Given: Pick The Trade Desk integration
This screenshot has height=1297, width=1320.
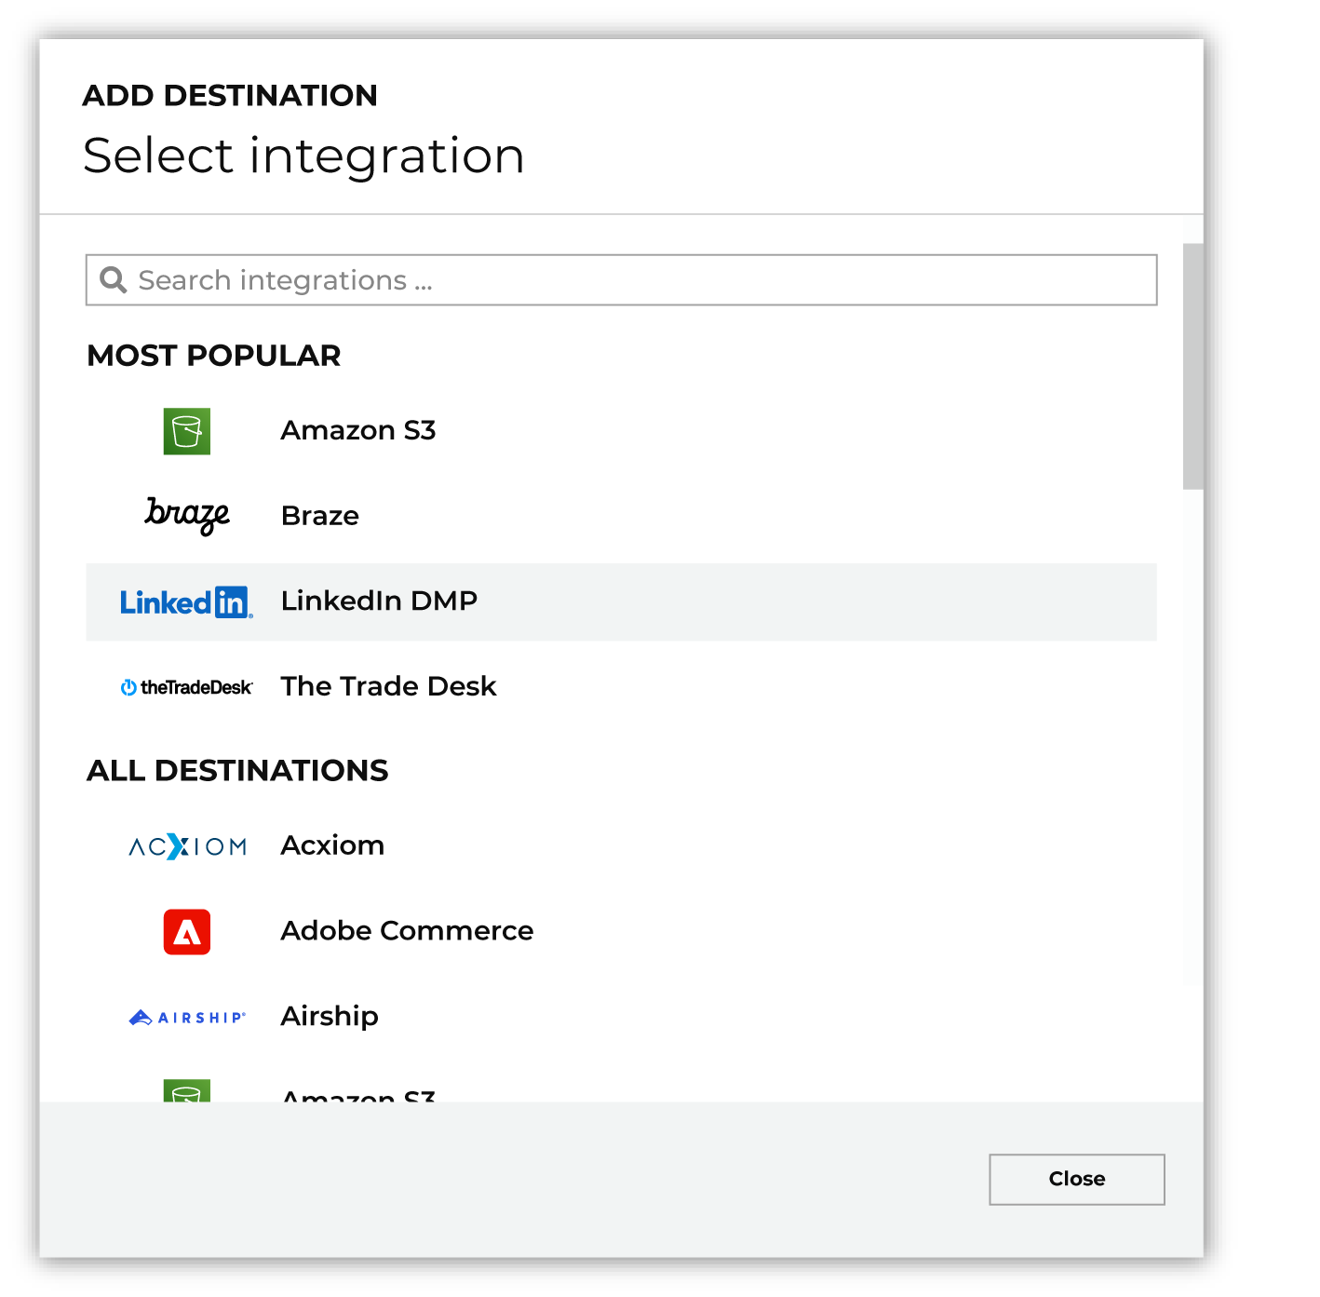Looking at the screenshot, I should [621, 687].
